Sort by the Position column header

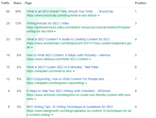pos(141,3)
